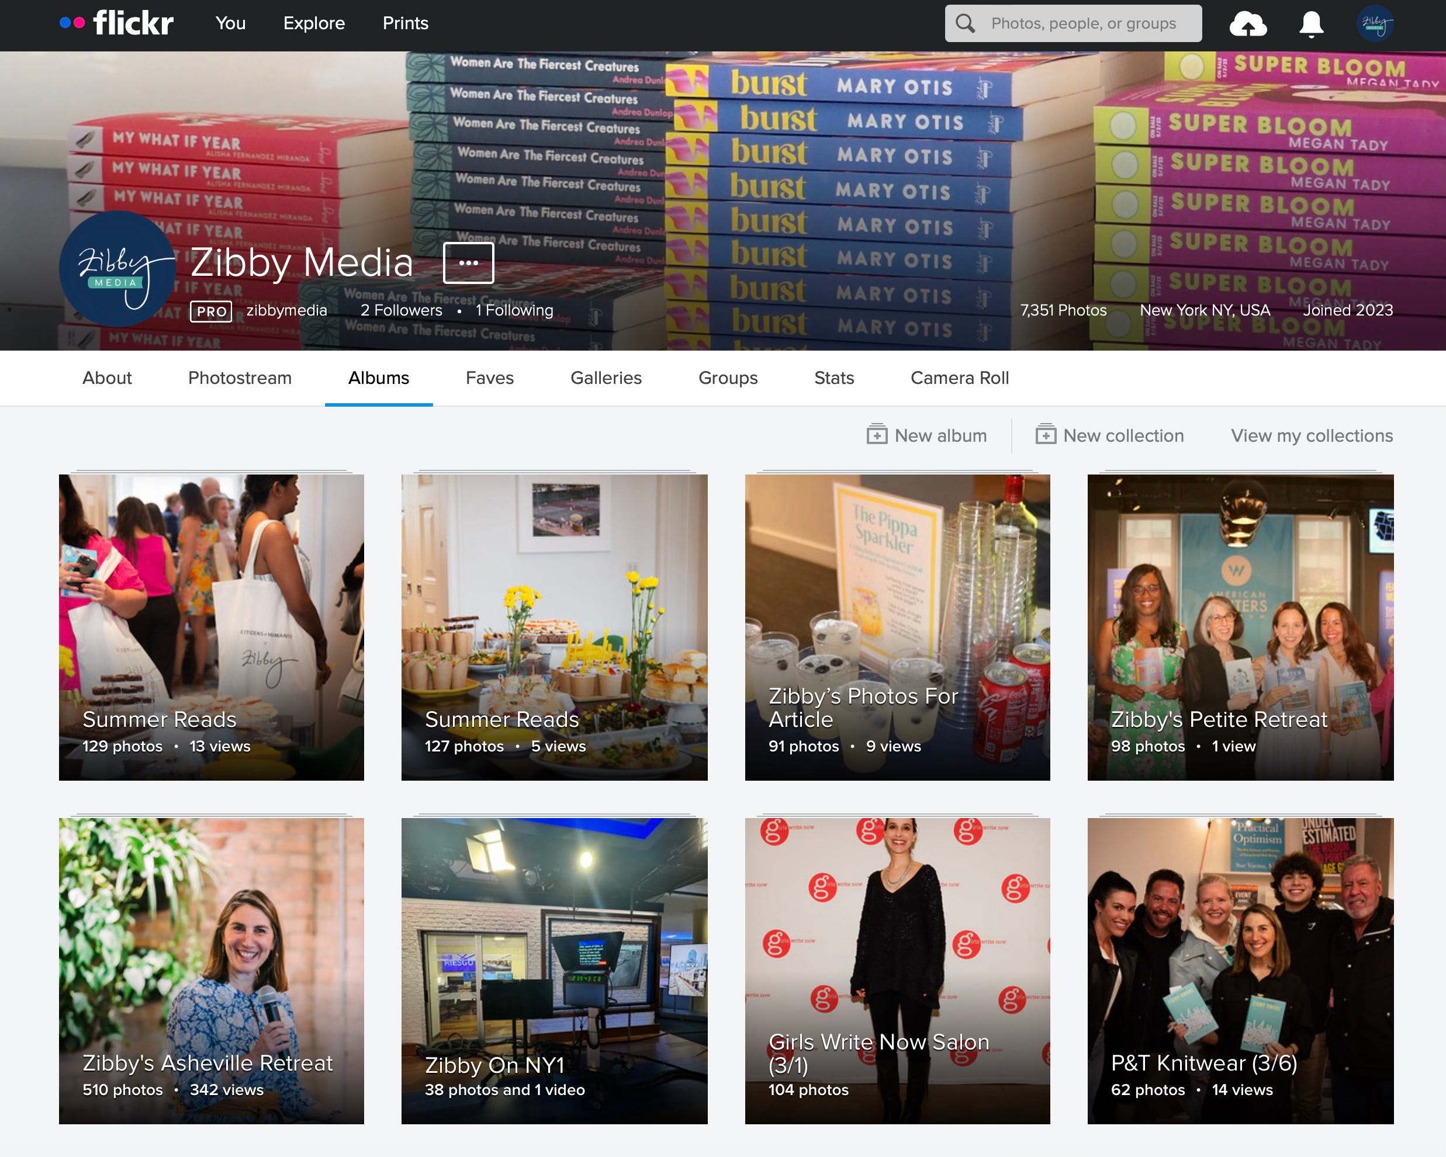The image size is (1446, 1157).
Task: Open Zibby's Petite Retreat album
Action: pos(1240,627)
